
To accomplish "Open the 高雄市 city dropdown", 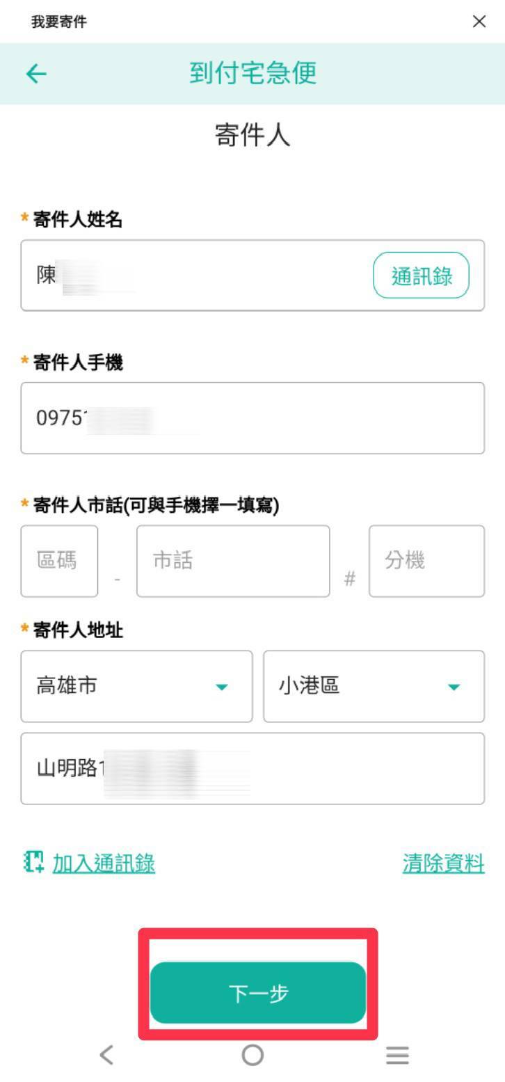I will click(x=136, y=686).
